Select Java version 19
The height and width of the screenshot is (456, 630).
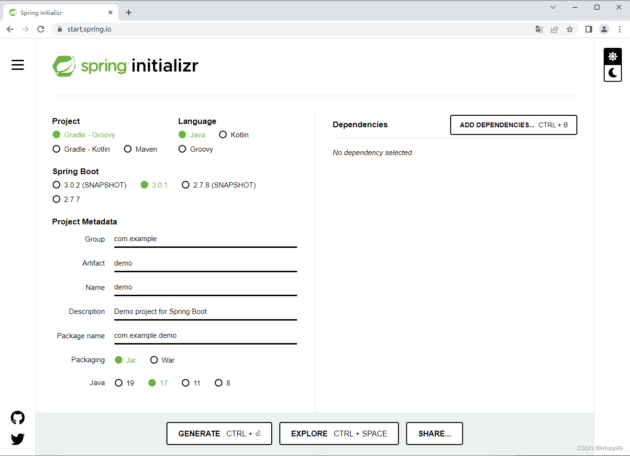coord(124,383)
